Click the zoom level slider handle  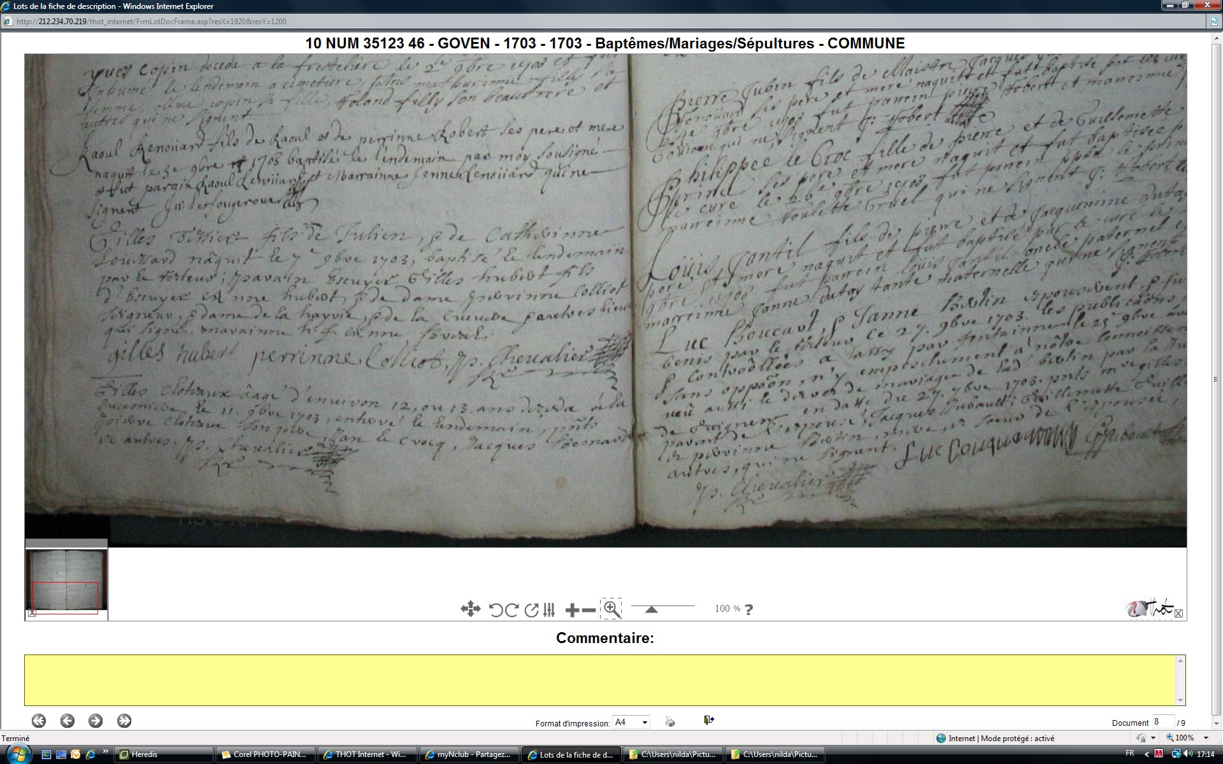tap(651, 609)
